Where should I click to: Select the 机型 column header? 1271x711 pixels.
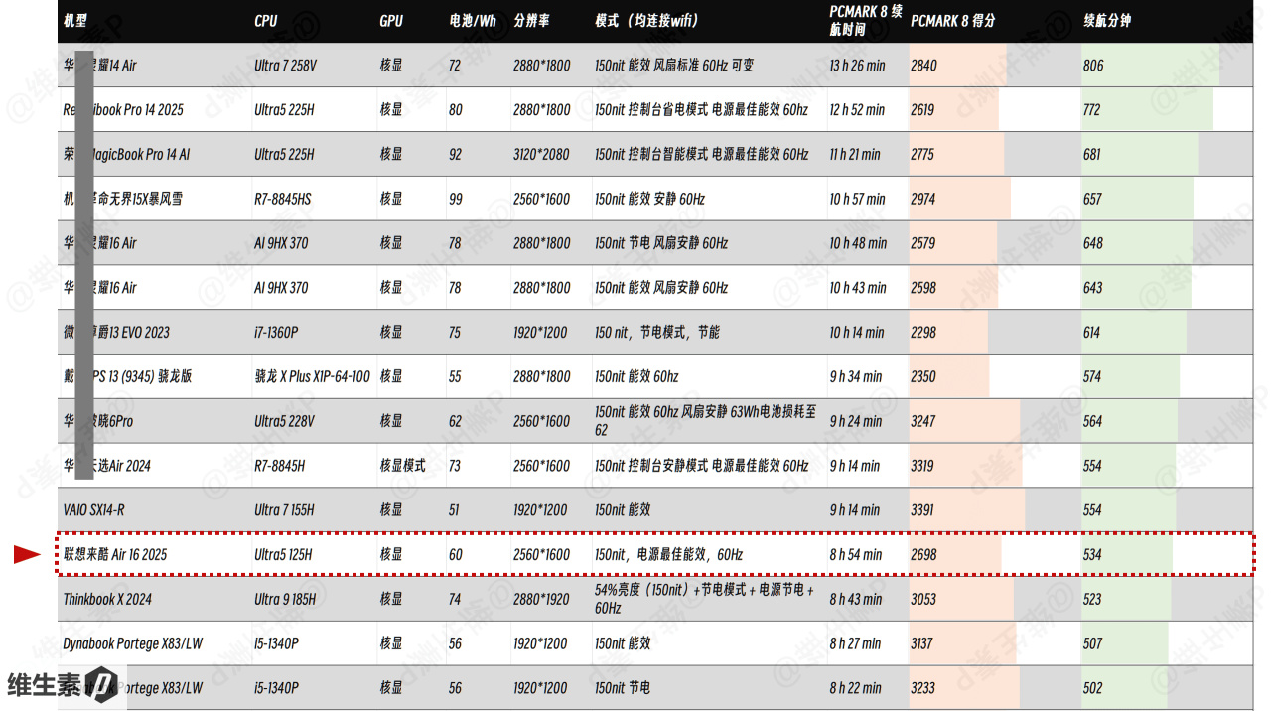(75, 21)
